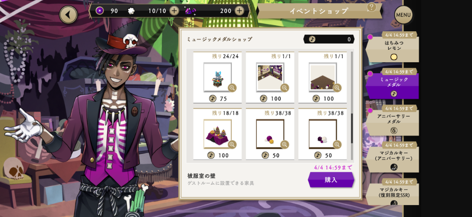Magnify the purple and gold balls item
Screen dimensions: 472x217
tap(285, 145)
